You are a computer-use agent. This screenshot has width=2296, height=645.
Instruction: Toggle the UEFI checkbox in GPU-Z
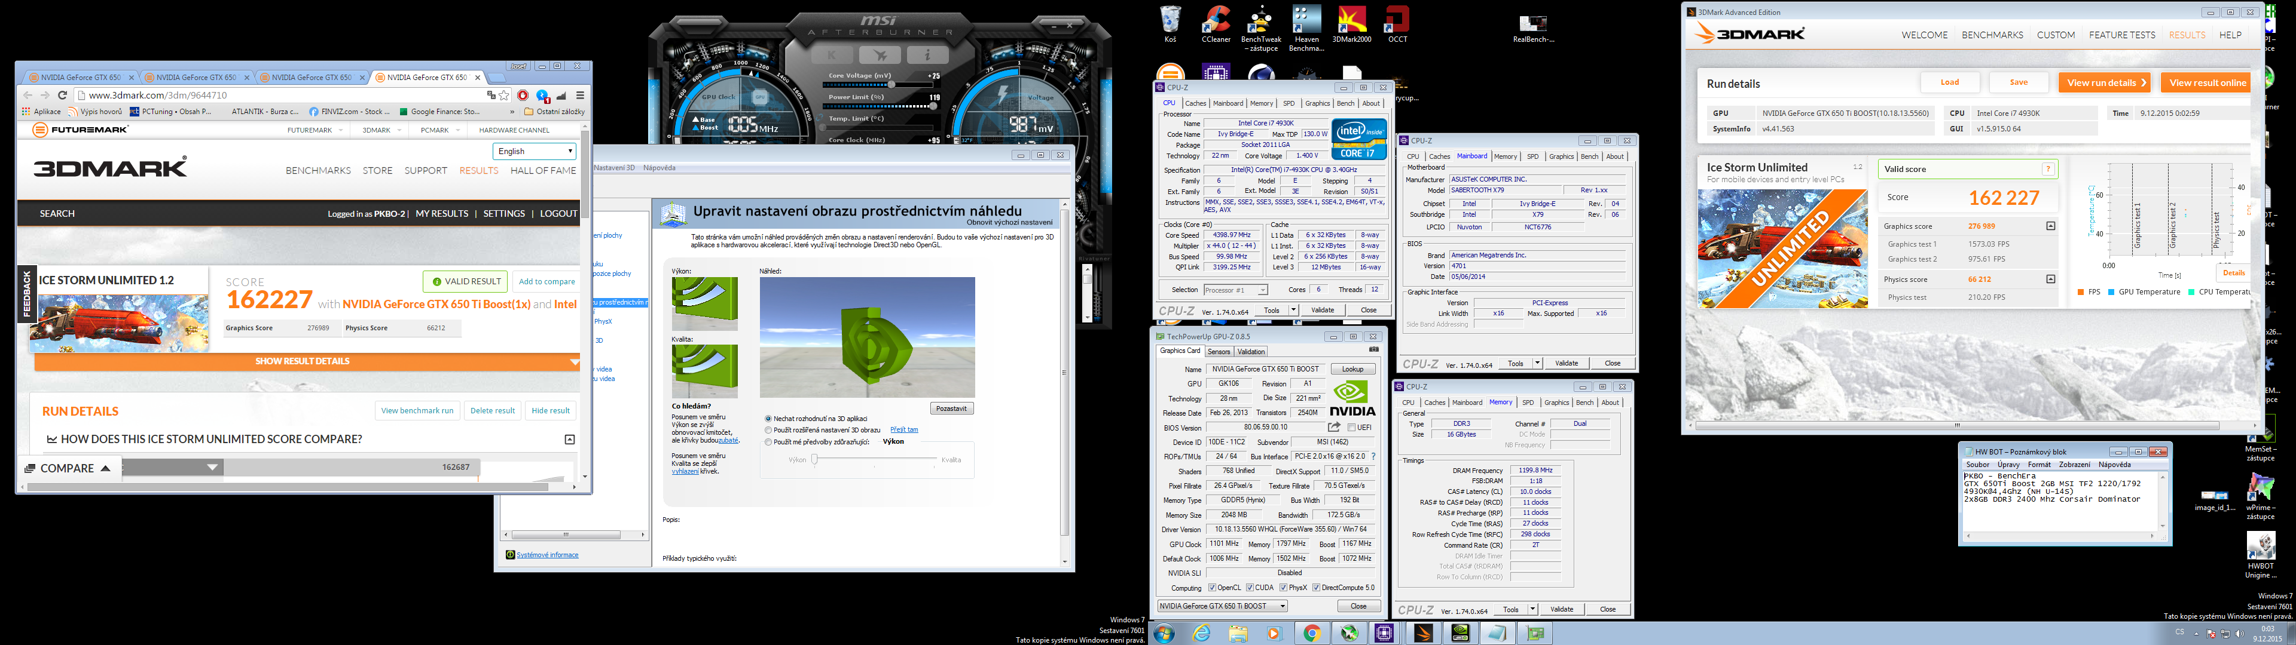click(1352, 428)
